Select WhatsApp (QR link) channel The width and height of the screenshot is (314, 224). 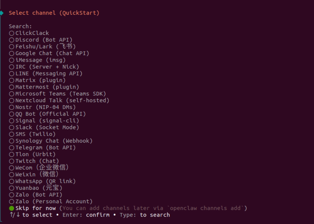pos(43,181)
